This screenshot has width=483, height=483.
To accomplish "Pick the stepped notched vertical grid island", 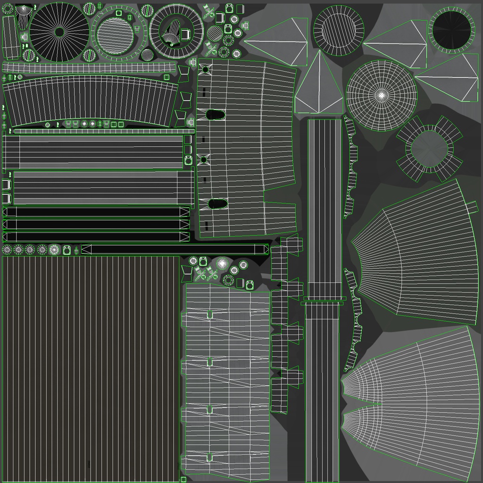I will pos(286,324).
